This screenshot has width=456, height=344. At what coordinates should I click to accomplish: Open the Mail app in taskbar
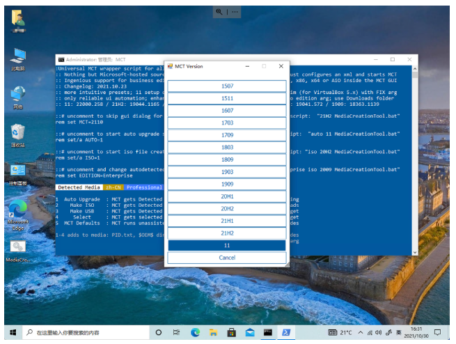[249, 332]
